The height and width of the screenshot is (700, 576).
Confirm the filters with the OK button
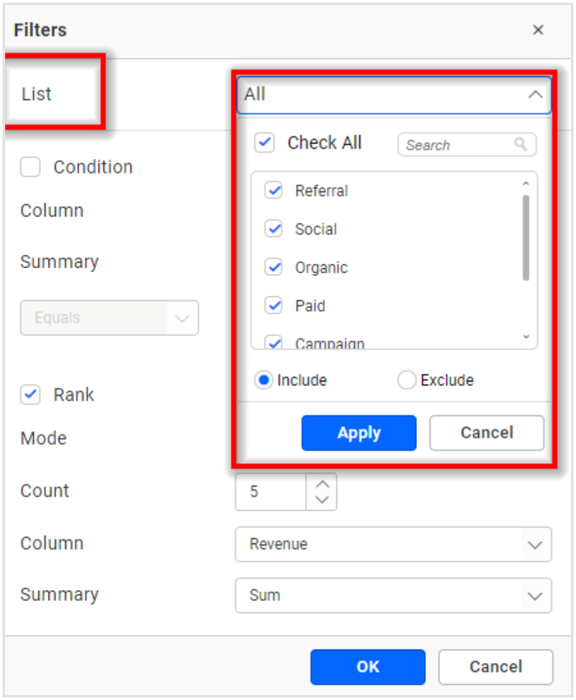[x=368, y=666]
